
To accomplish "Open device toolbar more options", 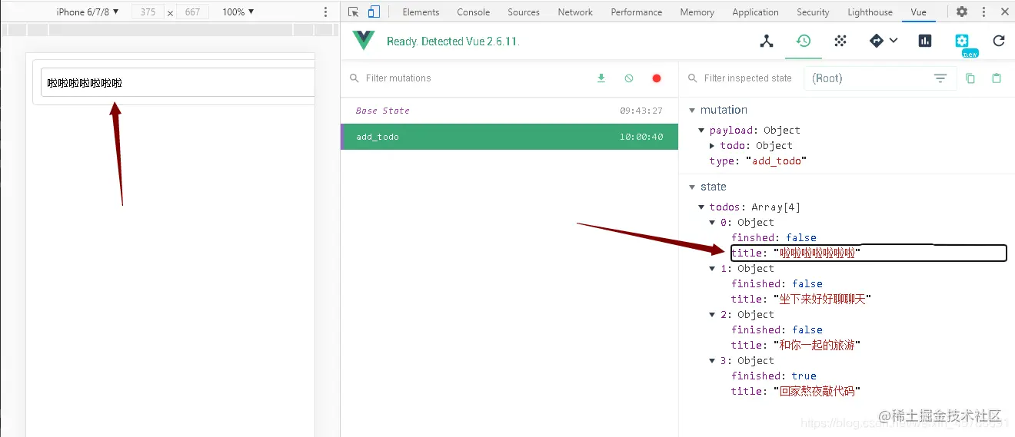I will pyautogui.click(x=326, y=12).
